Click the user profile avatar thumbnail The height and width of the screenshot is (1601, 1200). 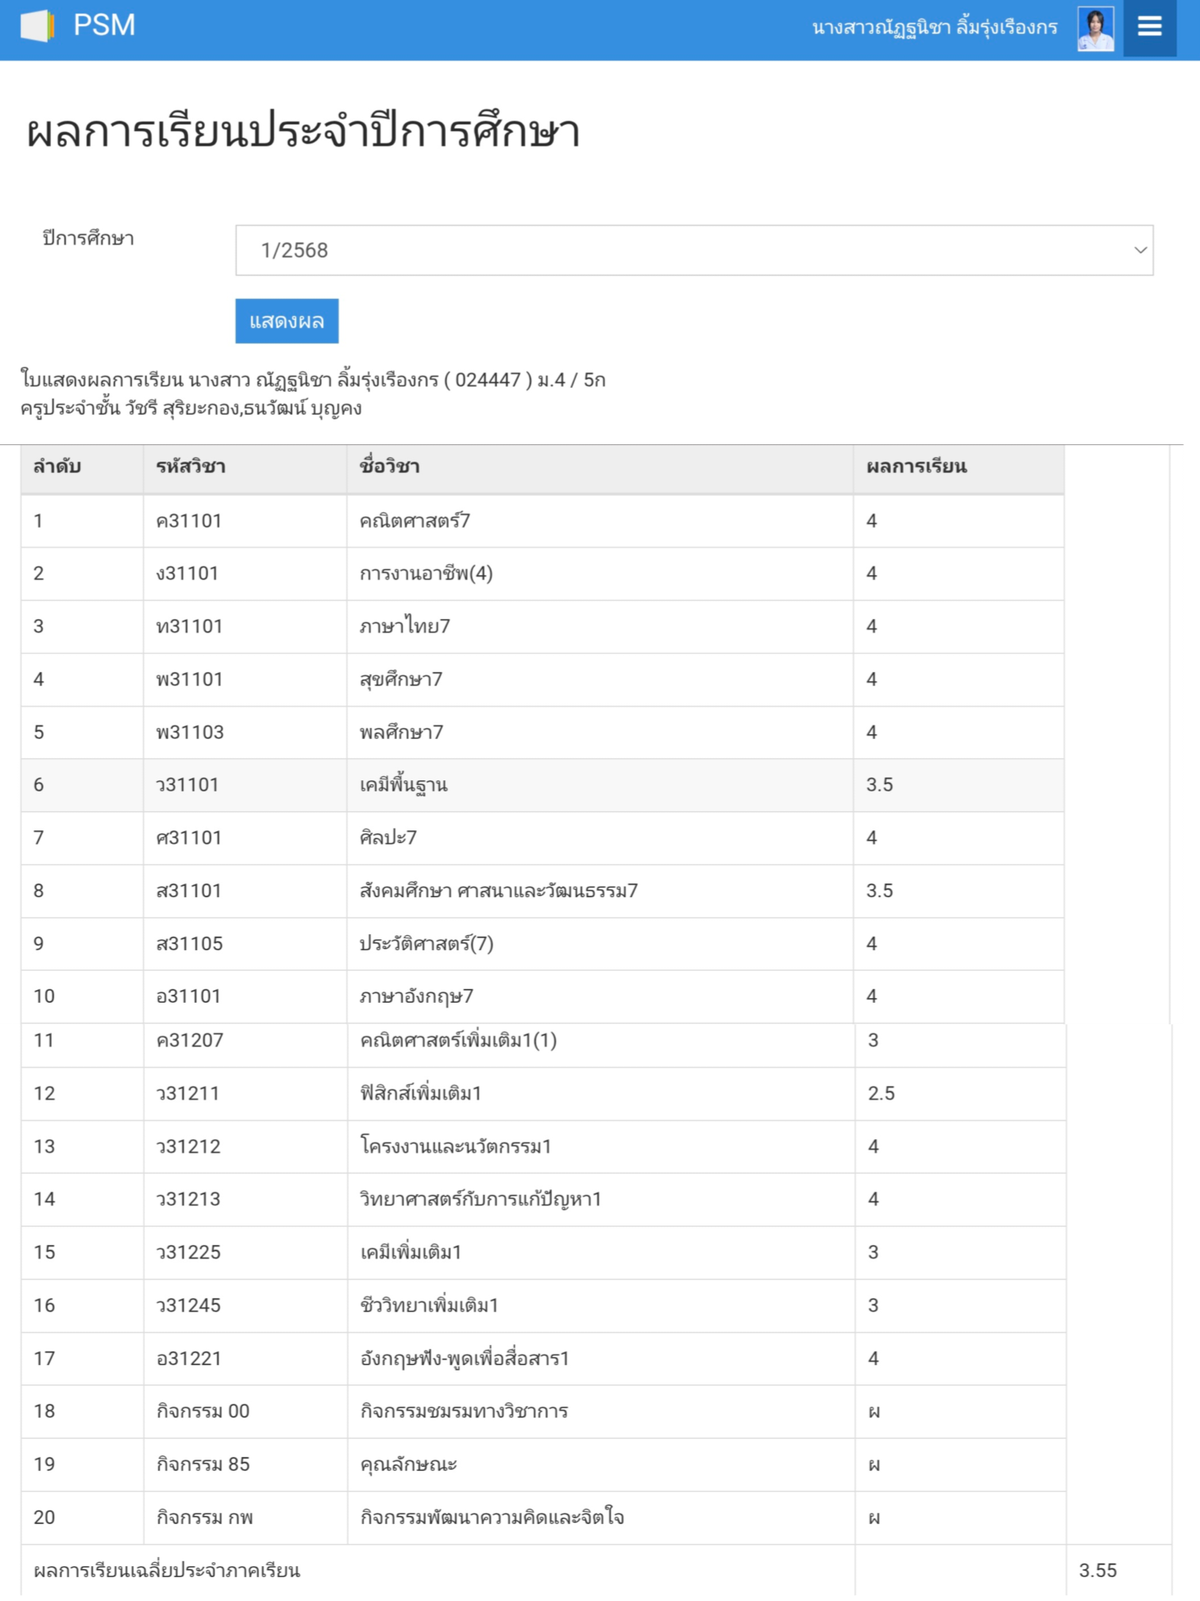1095,29
